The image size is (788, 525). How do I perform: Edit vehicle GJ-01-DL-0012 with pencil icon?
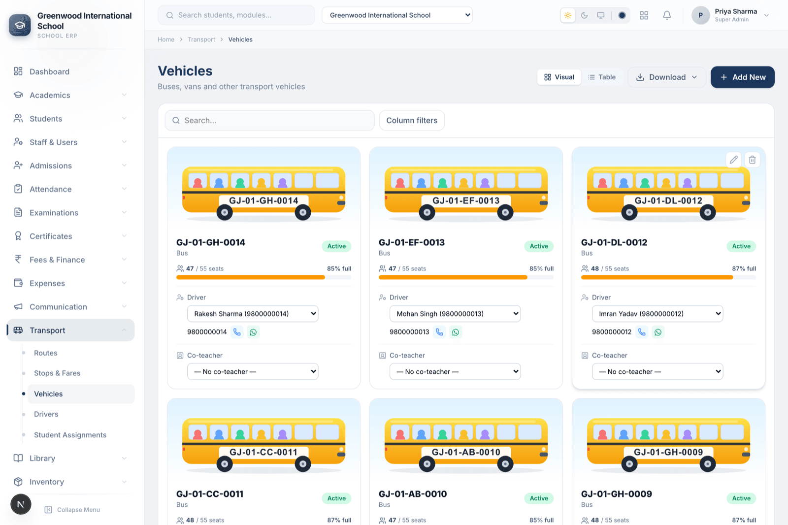pyautogui.click(x=734, y=160)
